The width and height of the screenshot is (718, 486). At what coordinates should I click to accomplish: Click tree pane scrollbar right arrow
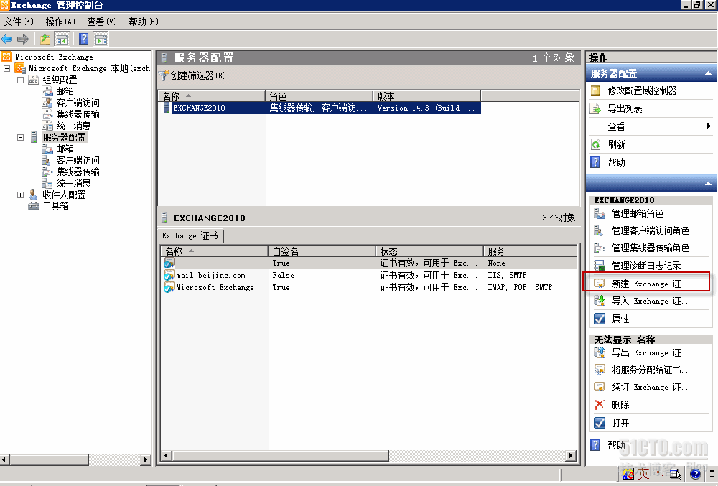coord(146,459)
